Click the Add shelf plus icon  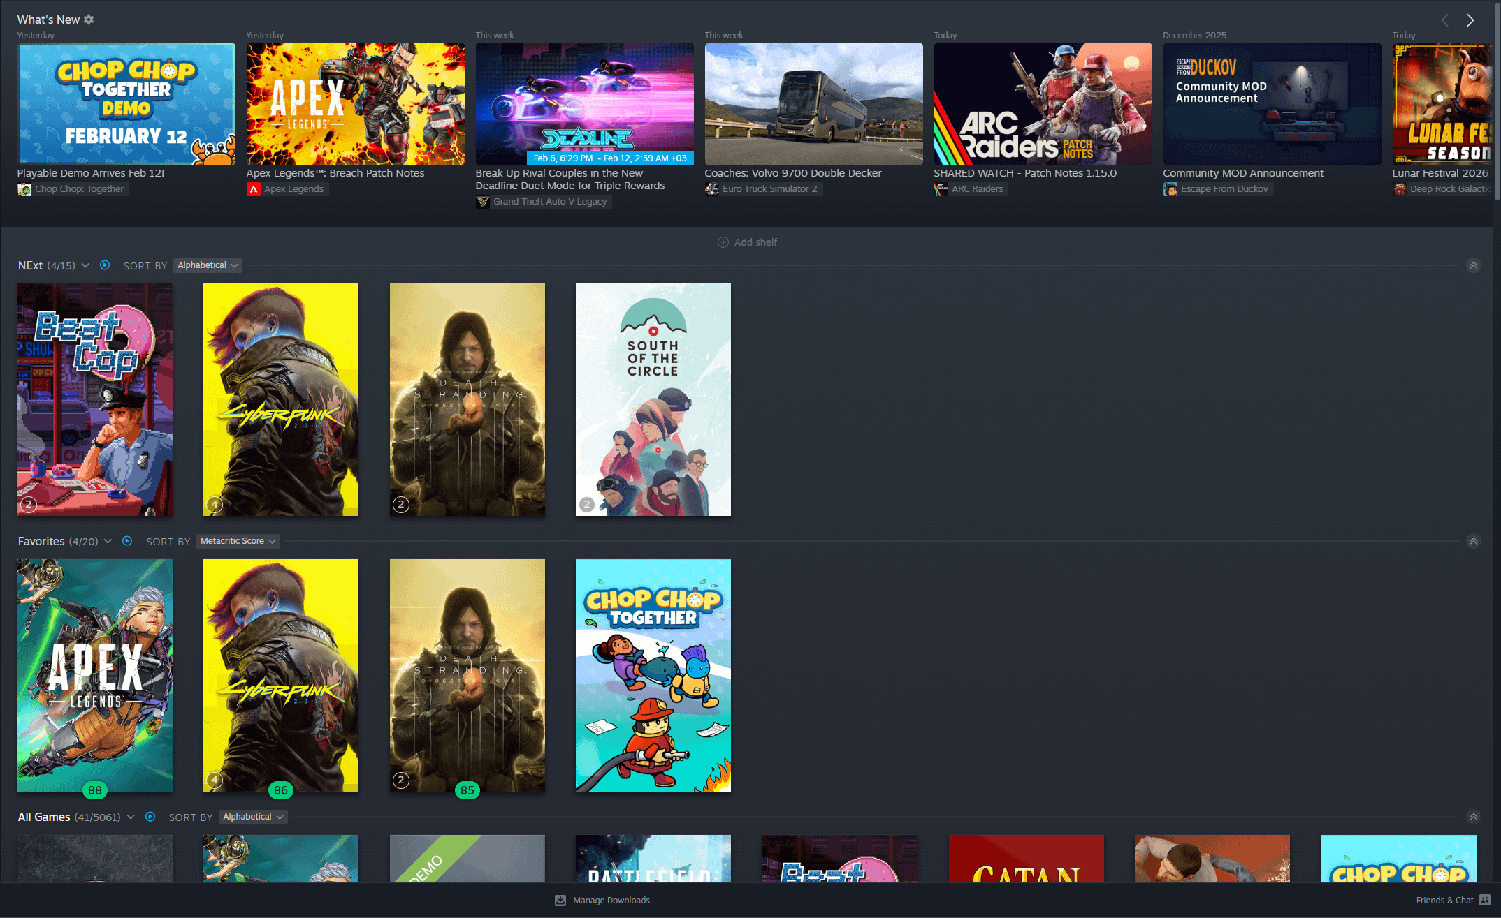pos(723,242)
